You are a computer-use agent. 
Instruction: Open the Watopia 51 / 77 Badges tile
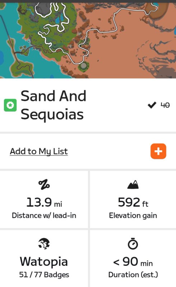tap(44, 258)
